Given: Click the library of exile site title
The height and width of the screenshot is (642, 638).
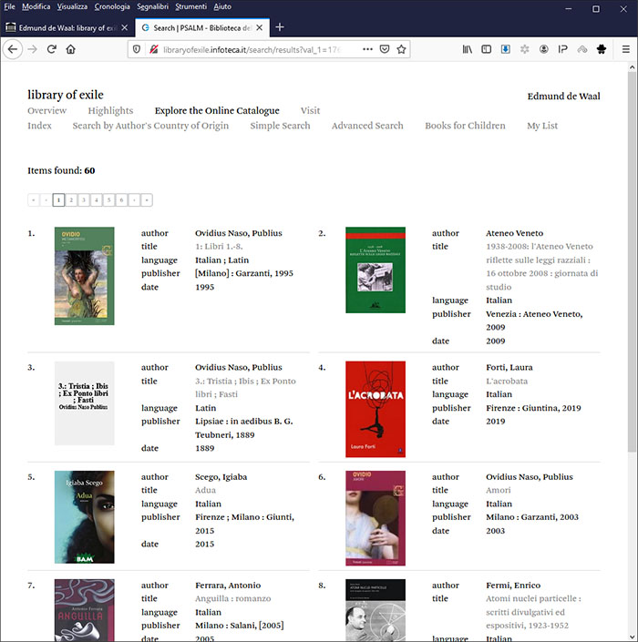Looking at the screenshot, I should (66, 95).
